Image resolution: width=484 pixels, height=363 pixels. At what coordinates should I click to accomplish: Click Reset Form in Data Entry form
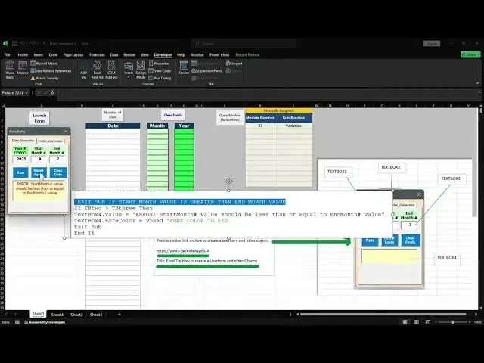(x=39, y=172)
